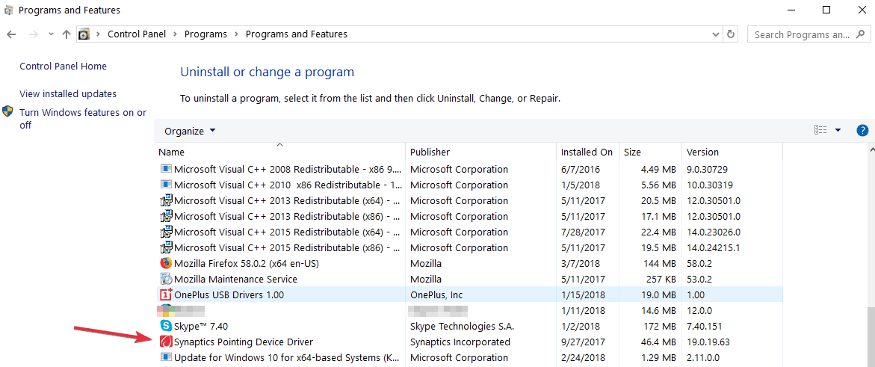Screen dimensions: 875x367
Task: Select the OnePlus USB Drivers icon
Action: click(166, 294)
